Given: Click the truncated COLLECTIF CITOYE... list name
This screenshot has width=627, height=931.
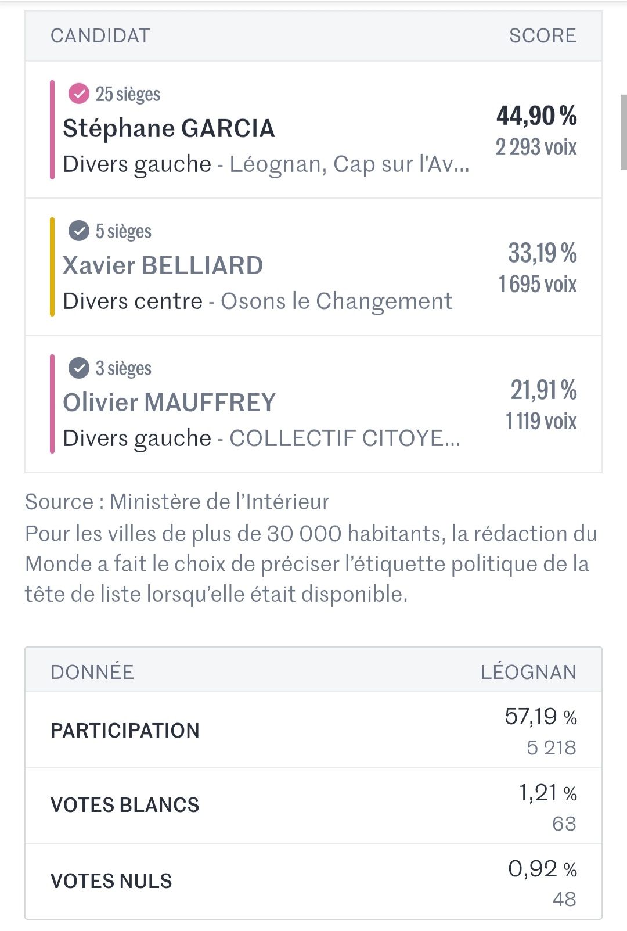Looking at the screenshot, I should pyautogui.click(x=344, y=438).
